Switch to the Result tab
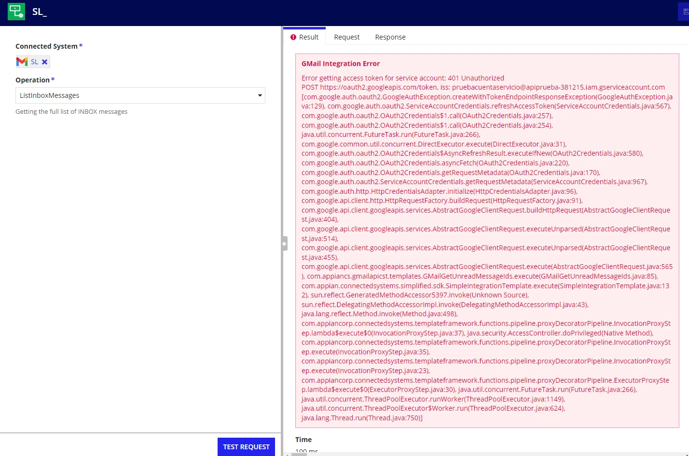This screenshot has width=689, height=456. pos(304,37)
